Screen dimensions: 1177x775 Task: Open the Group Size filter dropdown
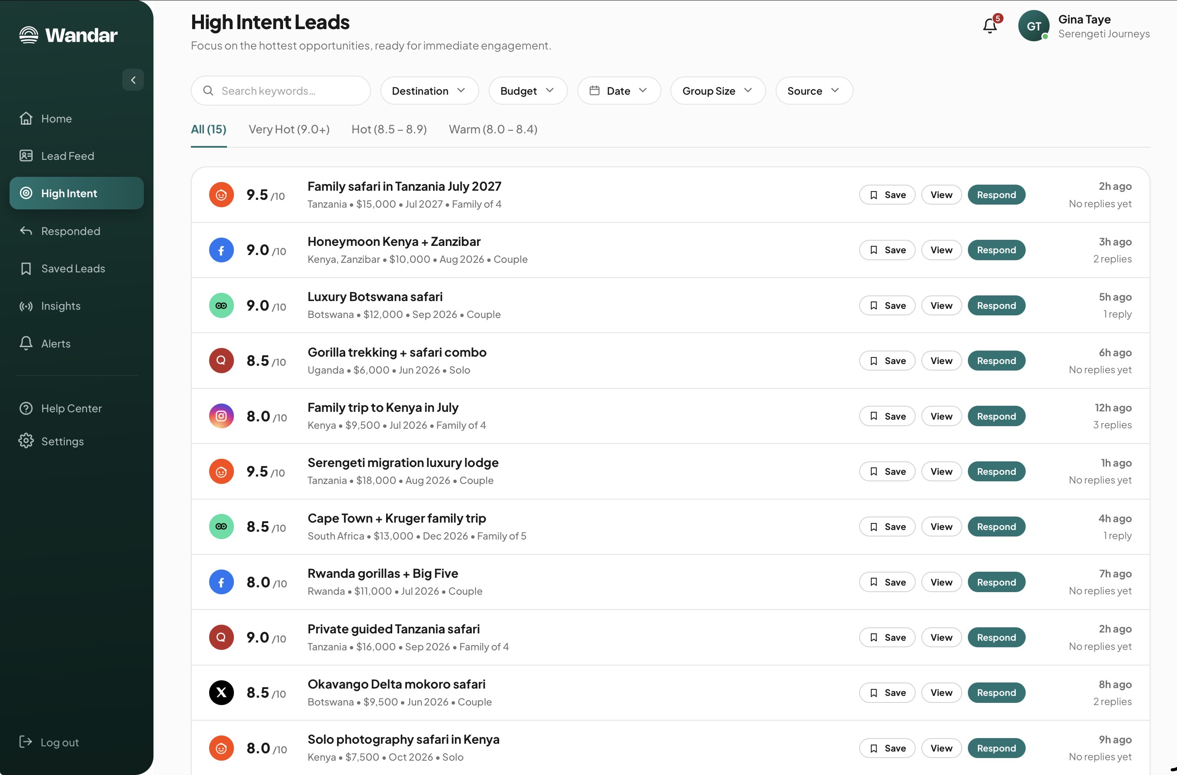click(718, 91)
